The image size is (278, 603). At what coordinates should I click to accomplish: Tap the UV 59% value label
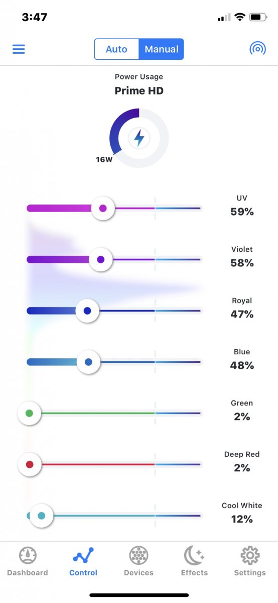[242, 212]
